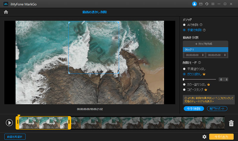Image resolution: width=238 pixels, height=141 pixels.
Task: Enable コピースタンプ removal mode
Action: pyautogui.click(x=184, y=90)
